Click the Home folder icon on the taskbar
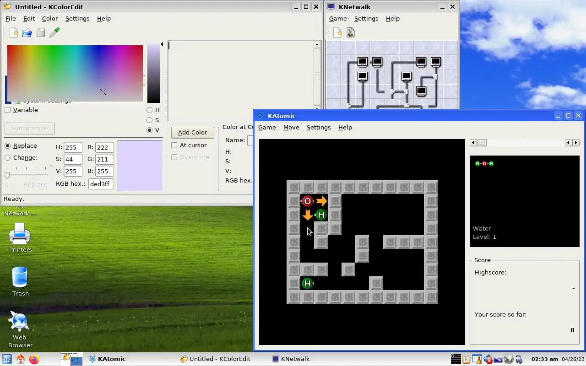This screenshot has height=366, width=586. tap(21, 359)
